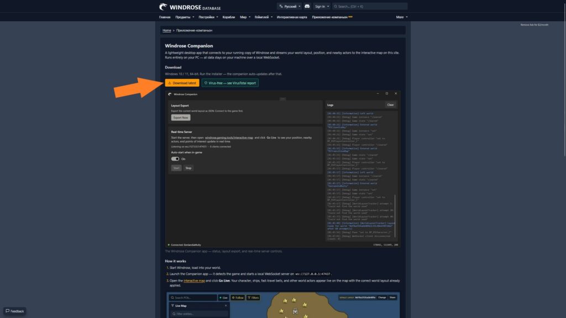This screenshot has height=318, width=566.
Task: Click the Logs panel title
Action: coord(331,105)
